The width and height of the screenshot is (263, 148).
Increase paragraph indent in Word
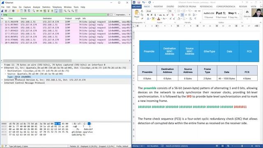tap(199, 11)
